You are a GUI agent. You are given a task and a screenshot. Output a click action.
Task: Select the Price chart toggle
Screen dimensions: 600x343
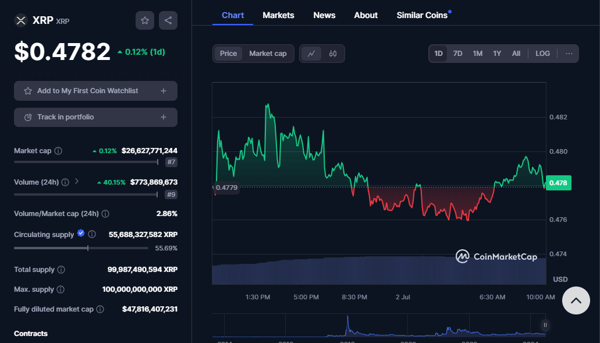(x=229, y=54)
